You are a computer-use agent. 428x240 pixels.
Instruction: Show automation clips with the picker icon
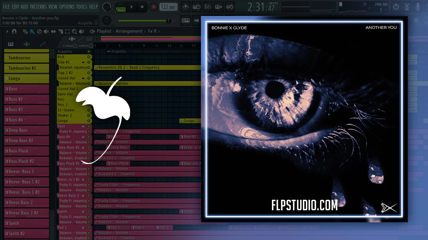click(x=42, y=44)
